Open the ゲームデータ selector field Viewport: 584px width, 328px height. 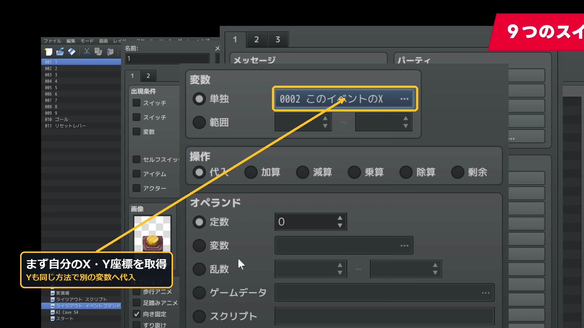pyautogui.click(x=385, y=293)
